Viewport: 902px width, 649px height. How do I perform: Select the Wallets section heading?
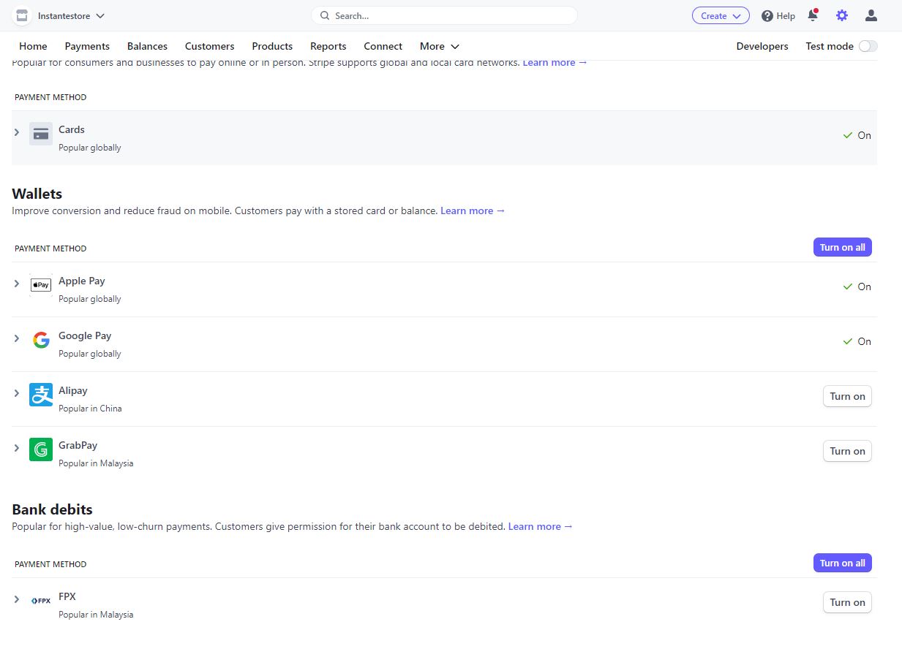point(37,194)
